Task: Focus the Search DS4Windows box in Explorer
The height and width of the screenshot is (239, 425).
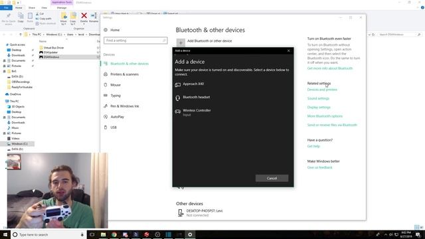Action: pos(399,35)
